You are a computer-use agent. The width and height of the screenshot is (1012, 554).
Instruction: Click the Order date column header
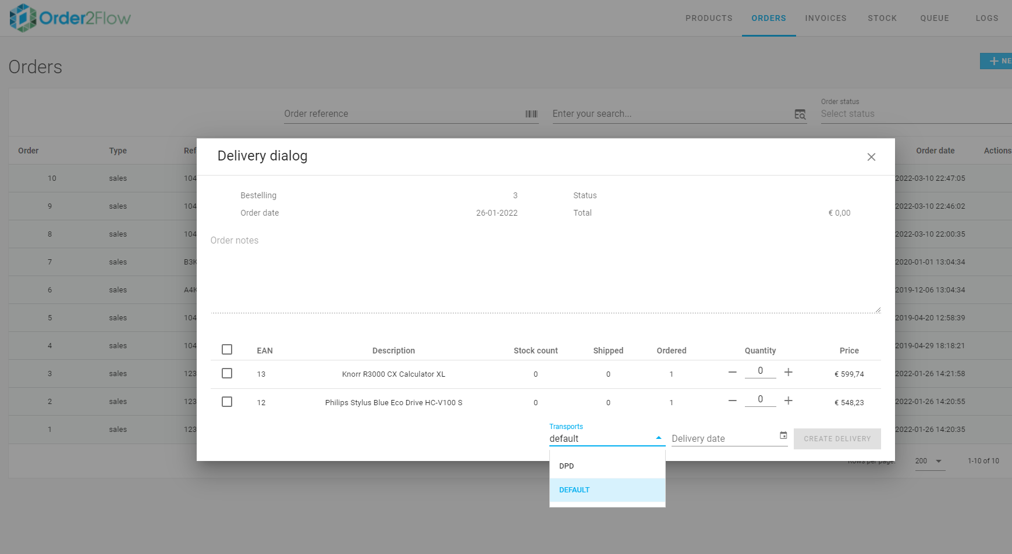[935, 151]
